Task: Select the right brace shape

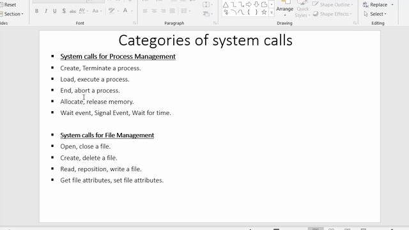Action: [256, 12]
